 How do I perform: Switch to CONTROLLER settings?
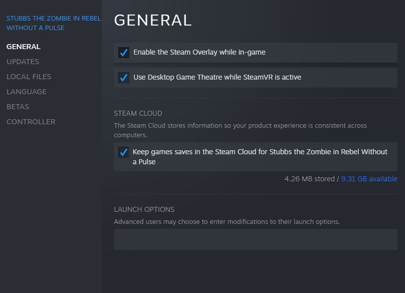[x=31, y=122]
